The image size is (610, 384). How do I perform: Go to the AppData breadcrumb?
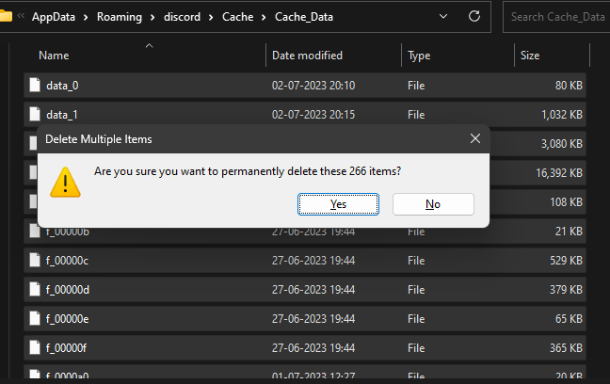pyautogui.click(x=55, y=16)
